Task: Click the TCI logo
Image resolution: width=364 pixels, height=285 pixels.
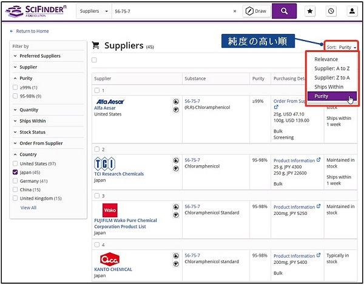Action: (x=105, y=164)
